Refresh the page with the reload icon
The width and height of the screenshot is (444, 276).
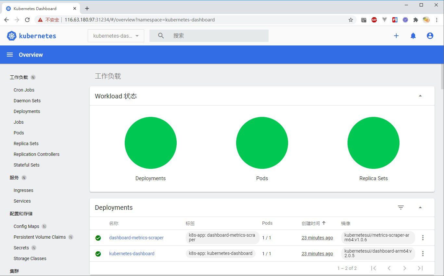click(27, 20)
